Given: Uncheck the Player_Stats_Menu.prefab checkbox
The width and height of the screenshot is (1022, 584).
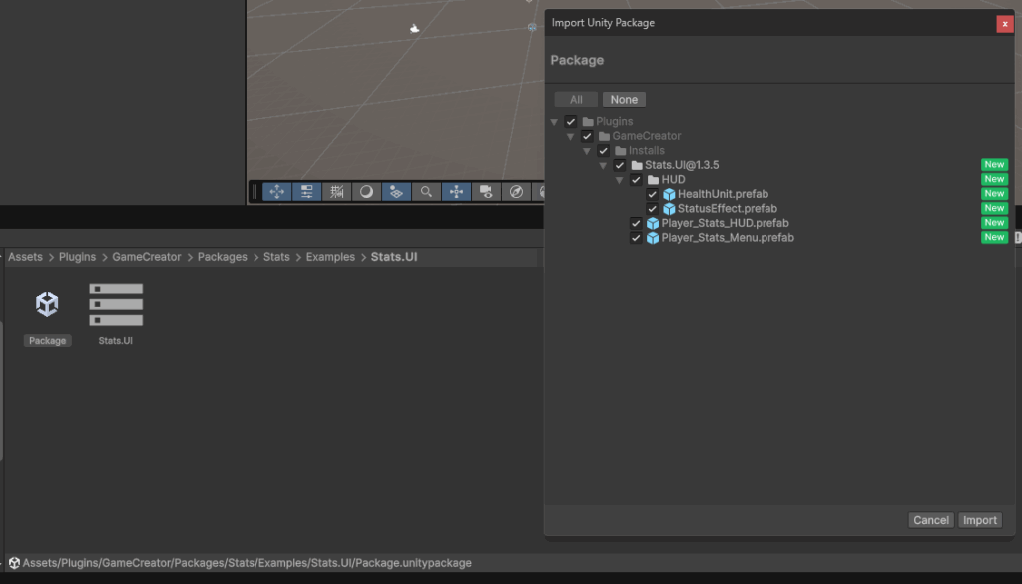Looking at the screenshot, I should [636, 238].
